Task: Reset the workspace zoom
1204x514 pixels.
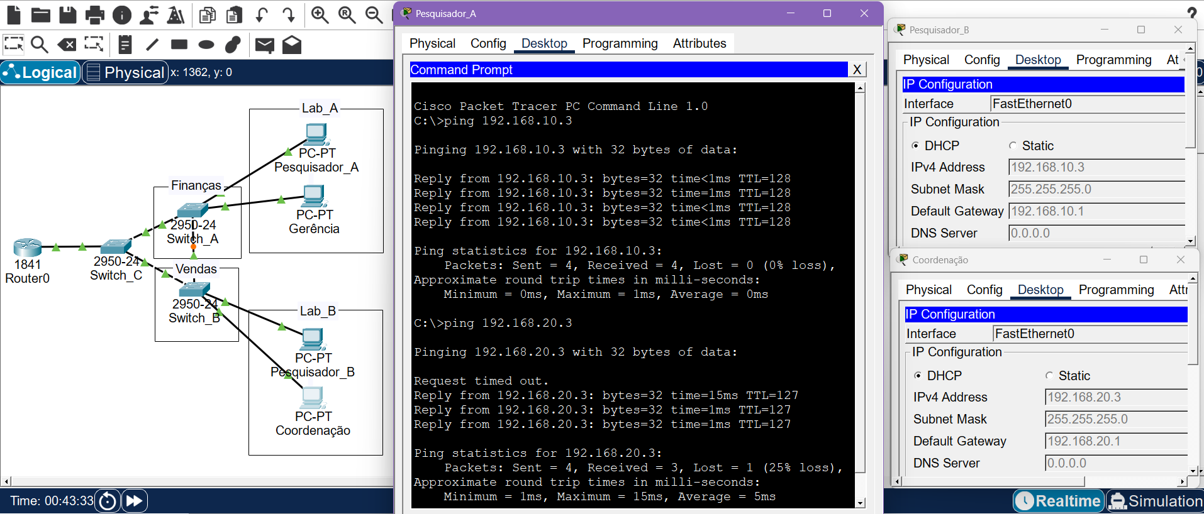Action: pos(347,14)
